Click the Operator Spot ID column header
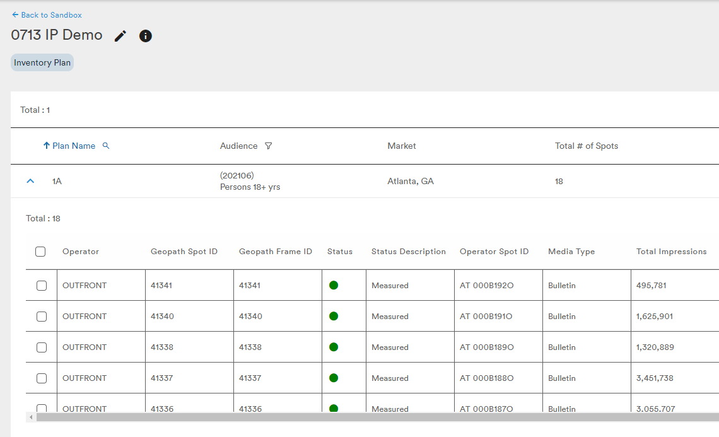The width and height of the screenshot is (719, 437). point(494,251)
